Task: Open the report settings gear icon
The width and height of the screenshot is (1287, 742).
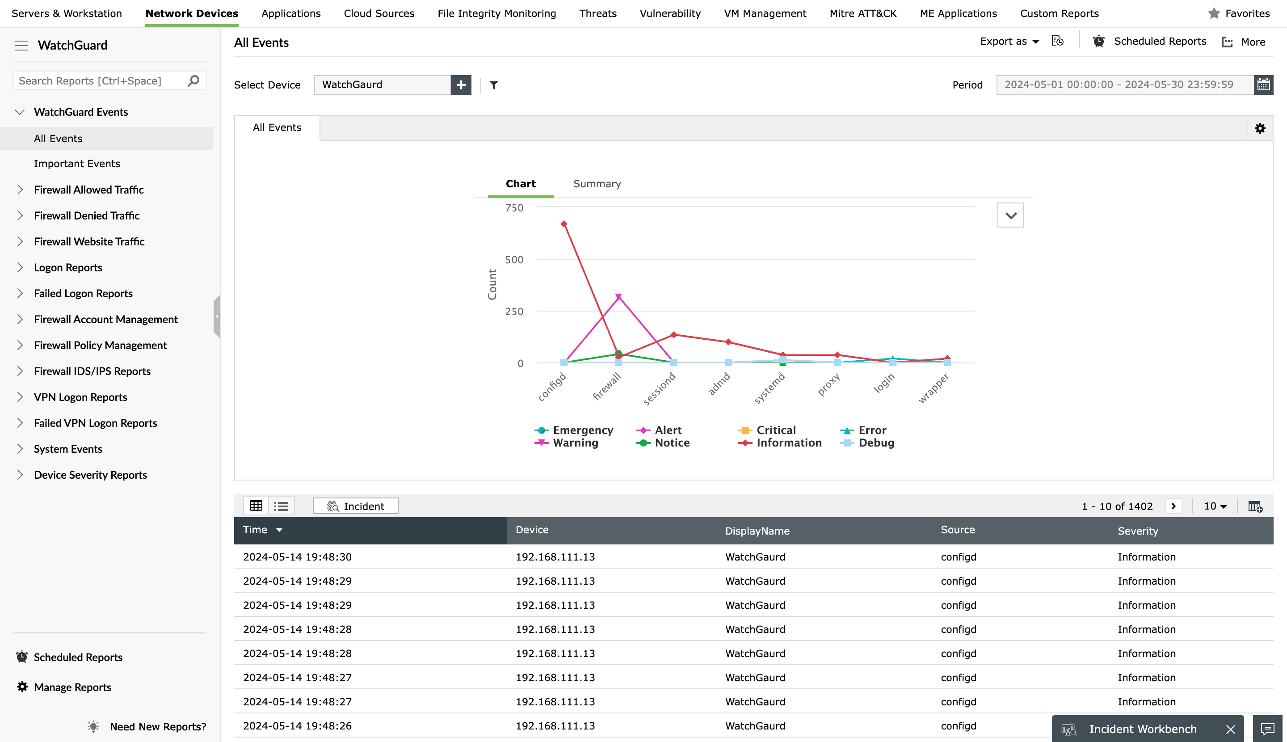Action: 1259,128
